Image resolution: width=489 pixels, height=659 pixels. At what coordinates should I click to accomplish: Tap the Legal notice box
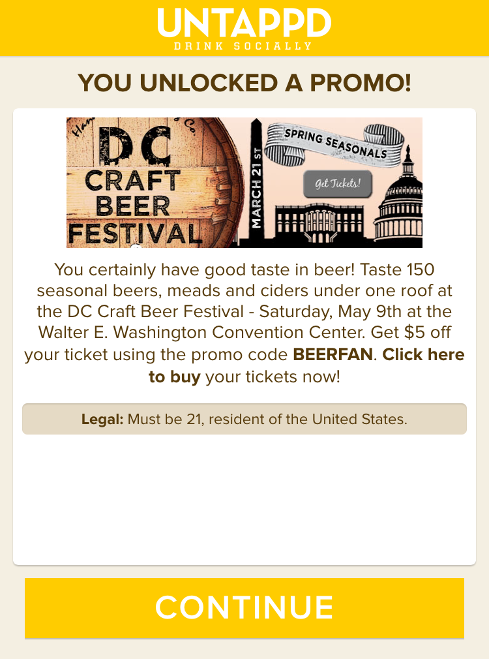click(x=244, y=419)
